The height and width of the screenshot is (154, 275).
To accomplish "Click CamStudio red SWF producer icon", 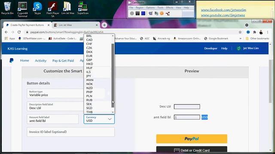I will point(168,13).
